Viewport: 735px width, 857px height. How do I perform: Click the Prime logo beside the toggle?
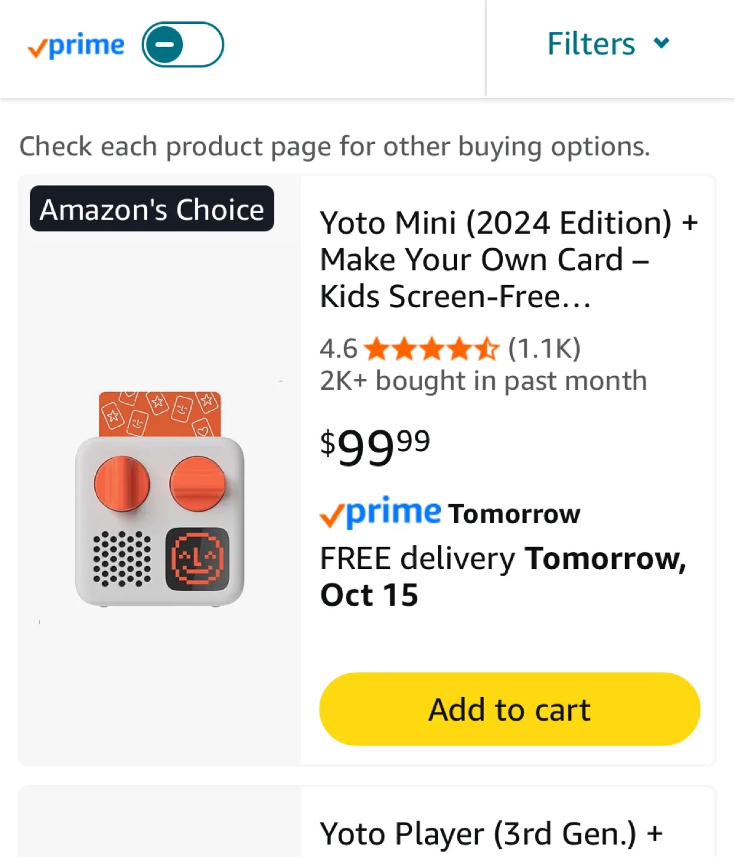click(76, 46)
